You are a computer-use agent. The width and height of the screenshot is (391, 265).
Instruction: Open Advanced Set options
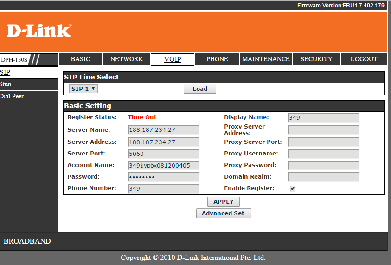pos(224,213)
